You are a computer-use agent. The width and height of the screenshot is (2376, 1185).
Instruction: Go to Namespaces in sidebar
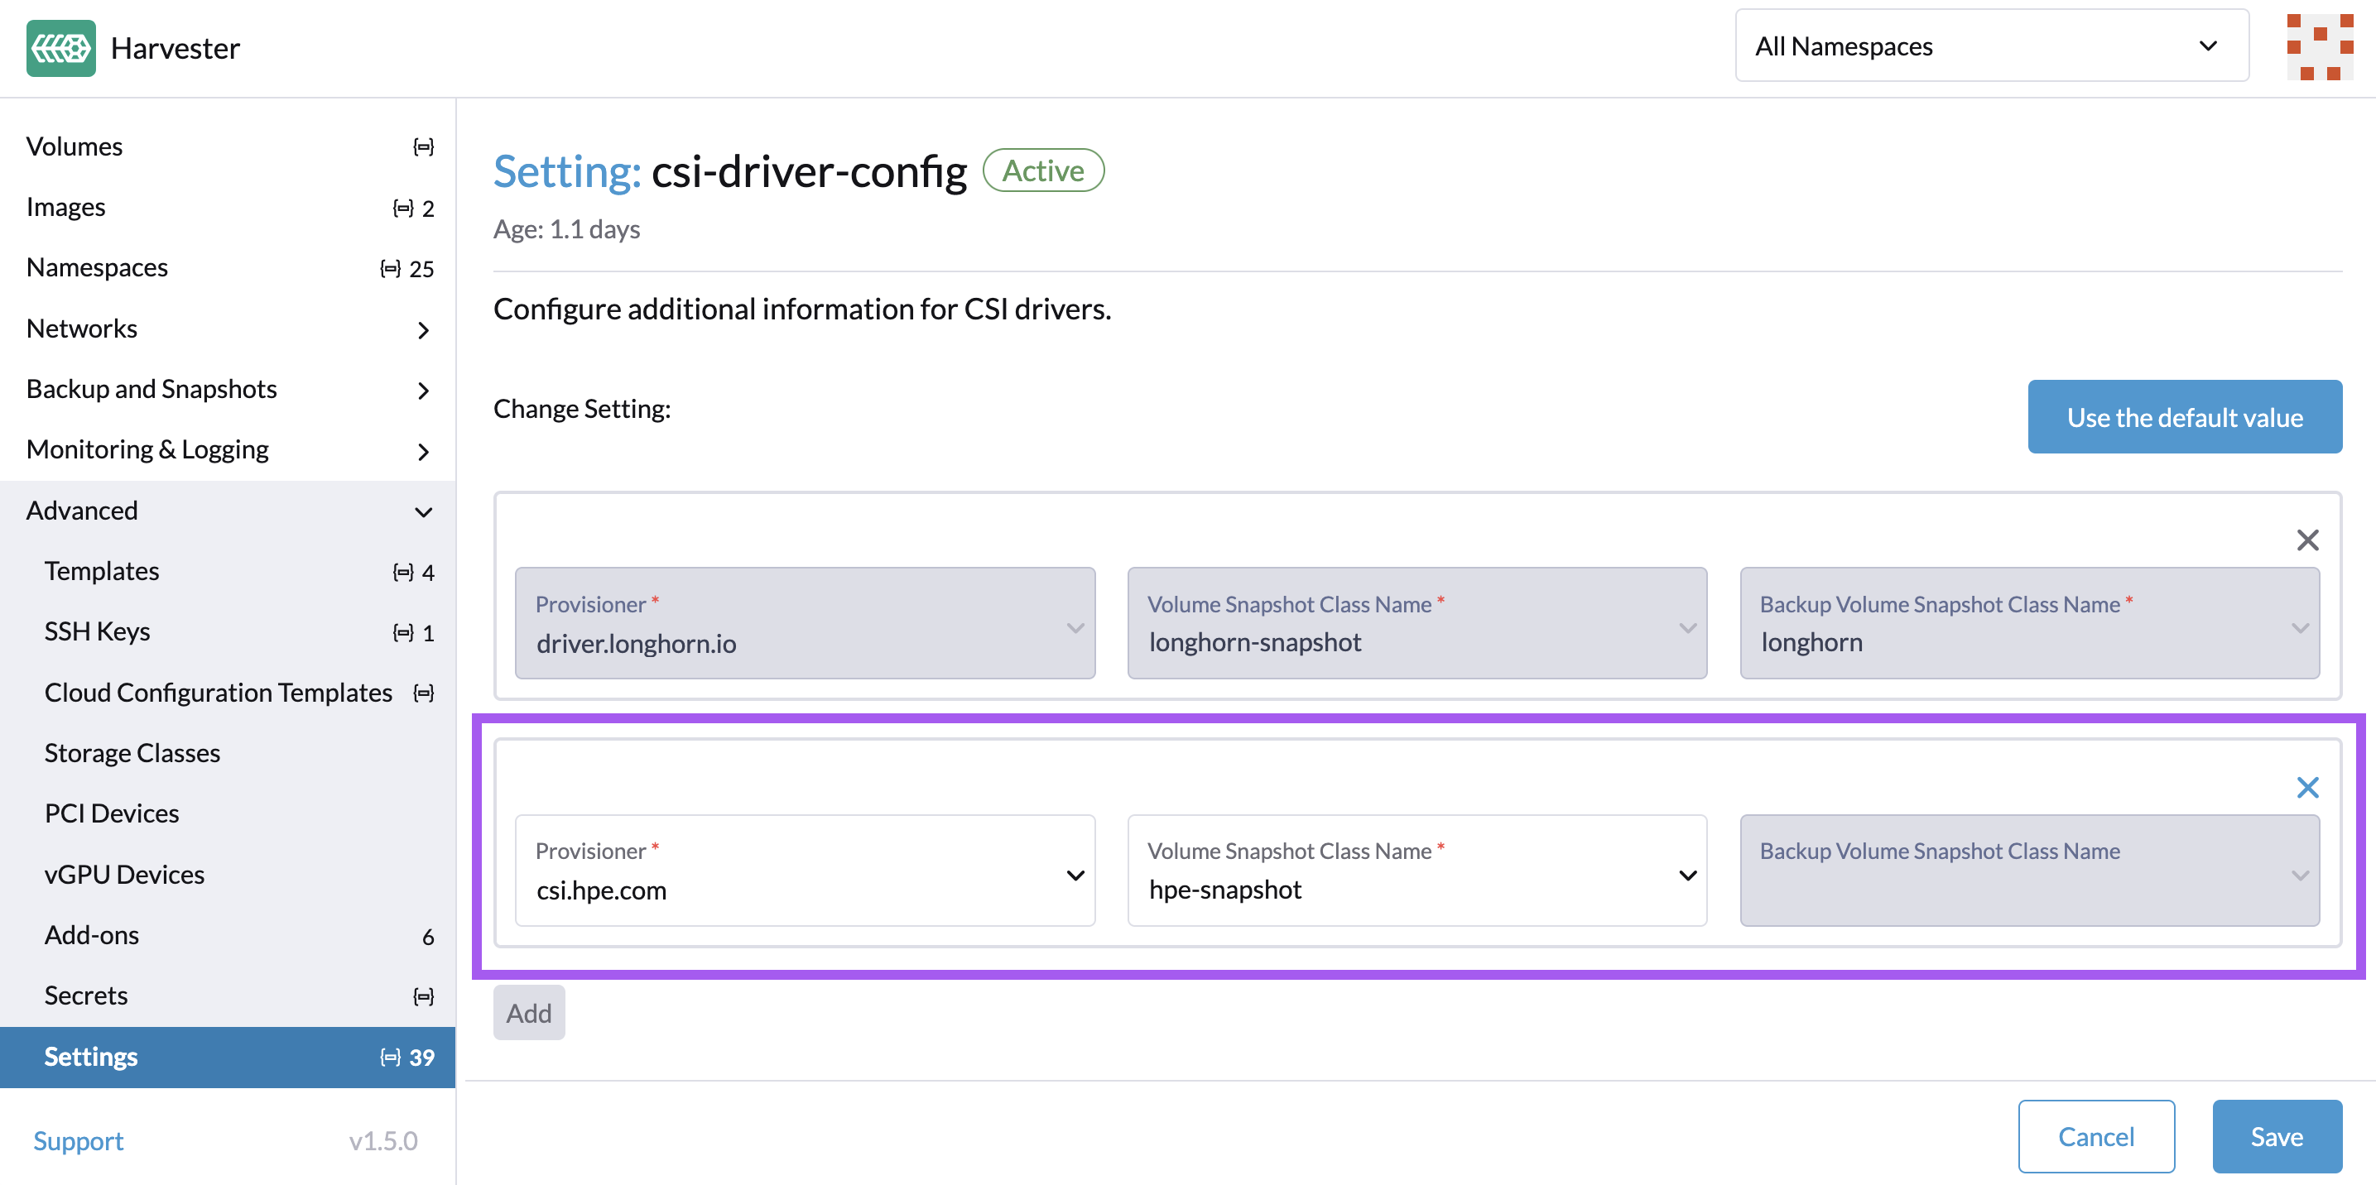click(x=228, y=267)
